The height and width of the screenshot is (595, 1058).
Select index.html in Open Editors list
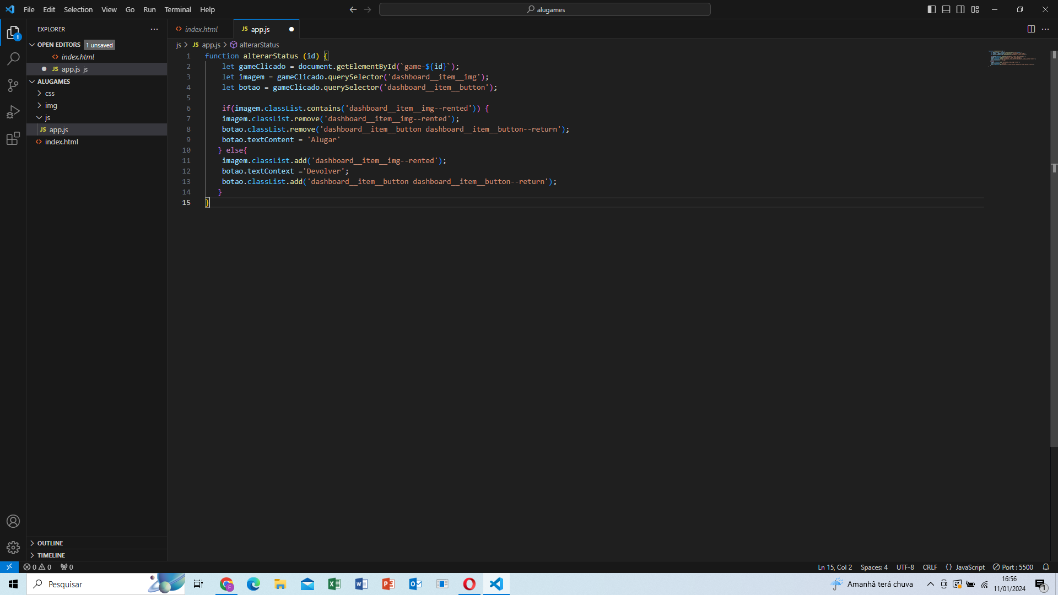[x=96, y=57]
